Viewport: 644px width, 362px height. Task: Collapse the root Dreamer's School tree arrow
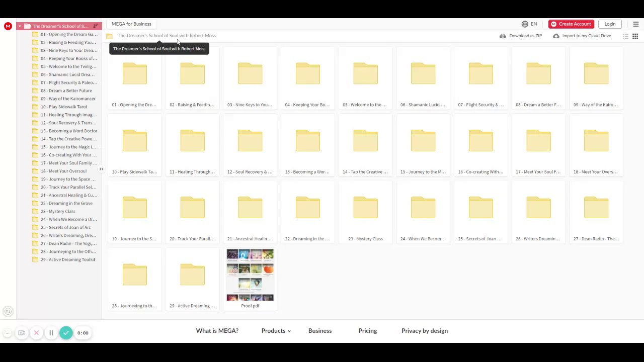pyautogui.click(x=20, y=26)
